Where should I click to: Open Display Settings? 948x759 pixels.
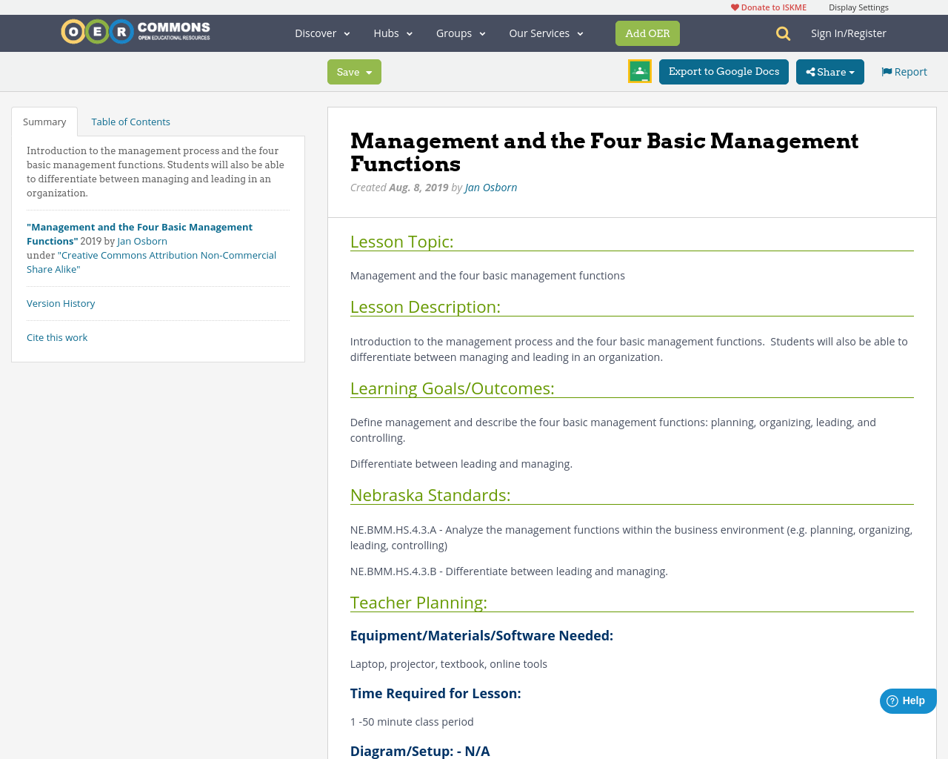[x=858, y=6]
